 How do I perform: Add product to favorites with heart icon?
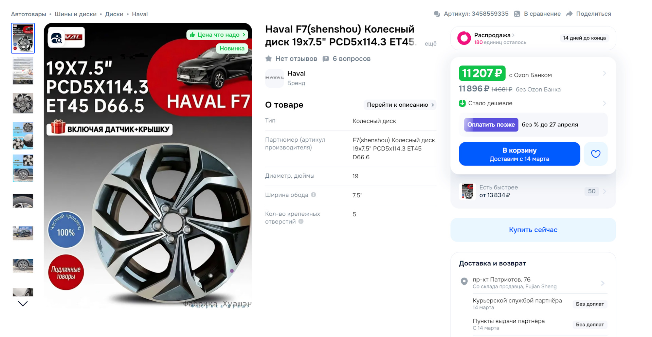click(x=596, y=154)
